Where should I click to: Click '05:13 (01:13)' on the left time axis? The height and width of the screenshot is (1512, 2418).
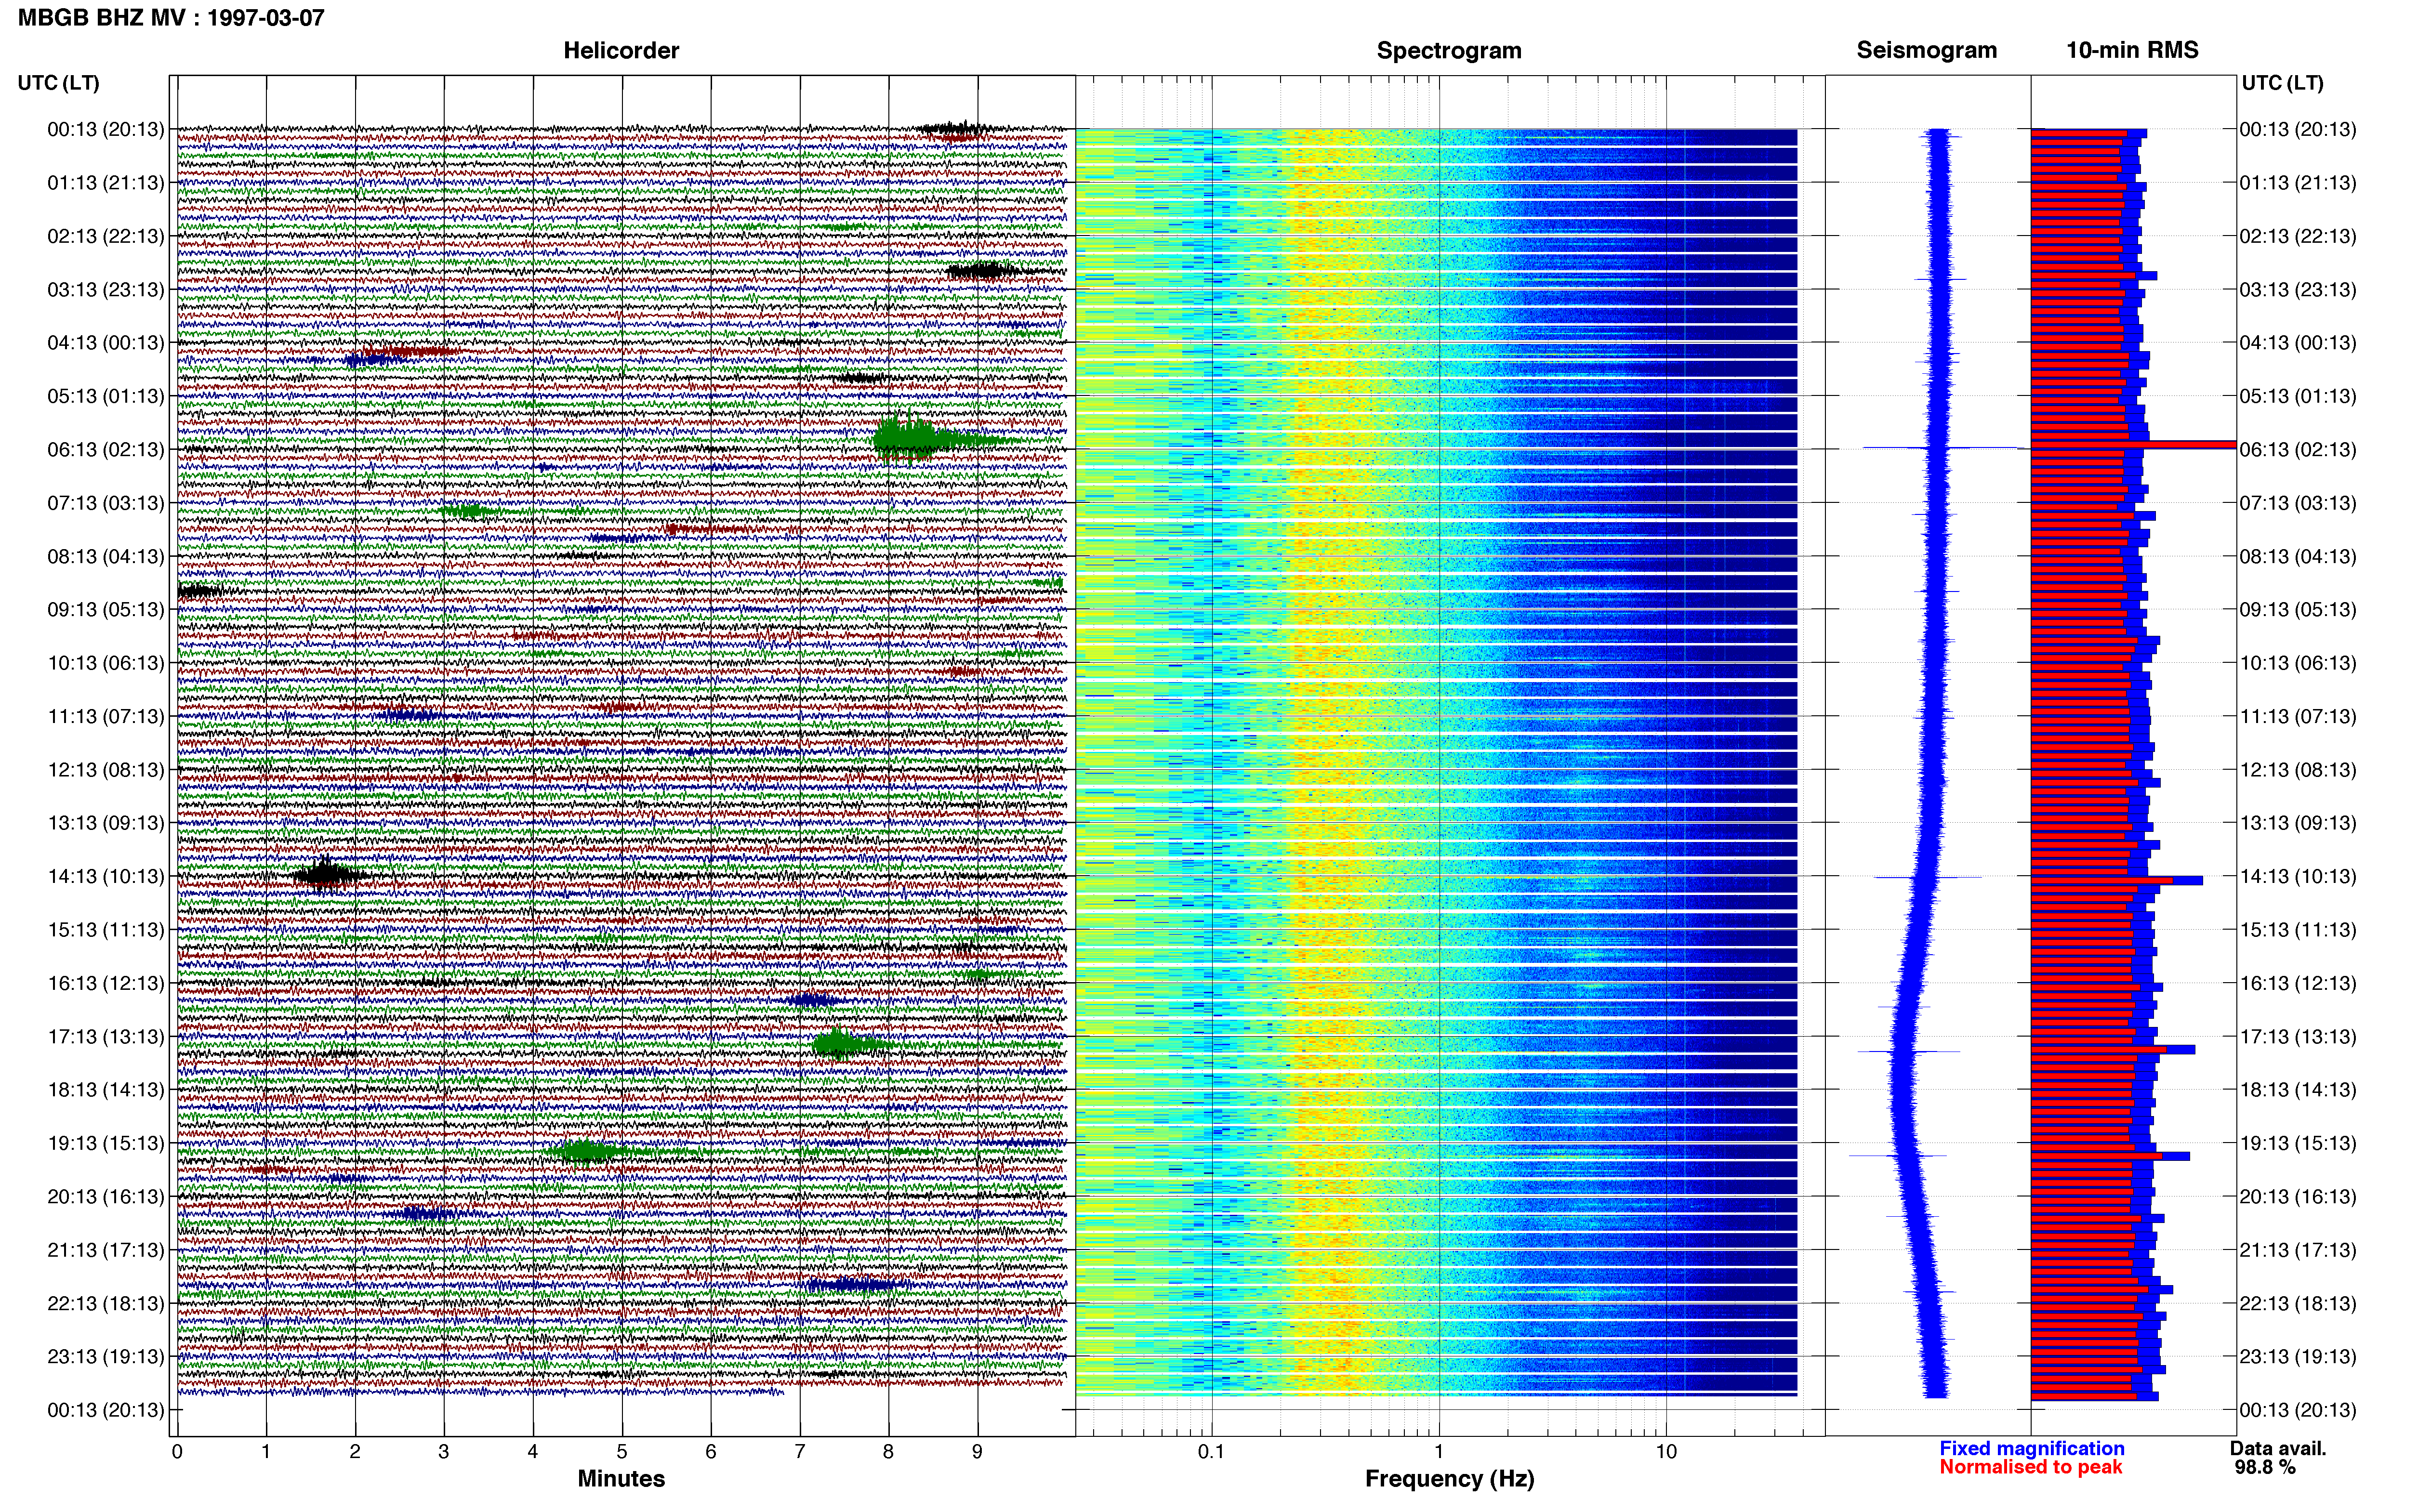pyautogui.click(x=106, y=396)
